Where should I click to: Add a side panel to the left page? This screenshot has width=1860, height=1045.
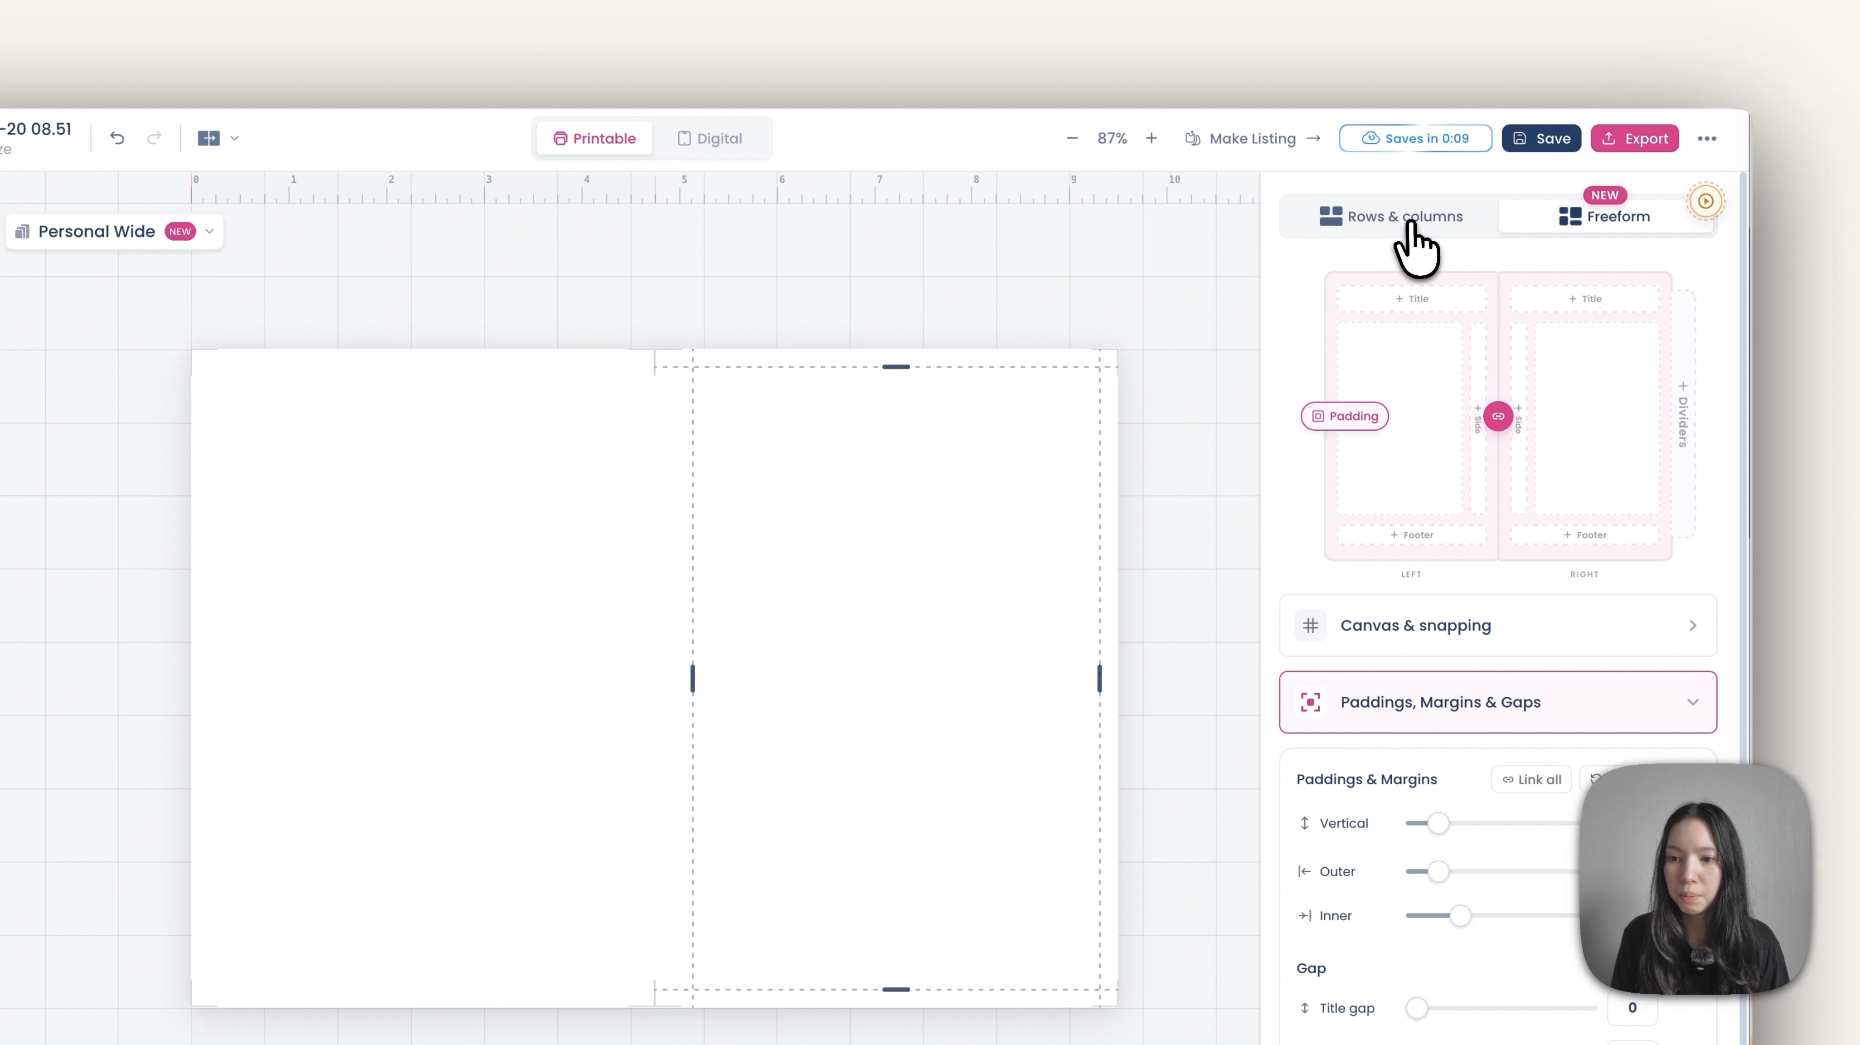(1478, 418)
